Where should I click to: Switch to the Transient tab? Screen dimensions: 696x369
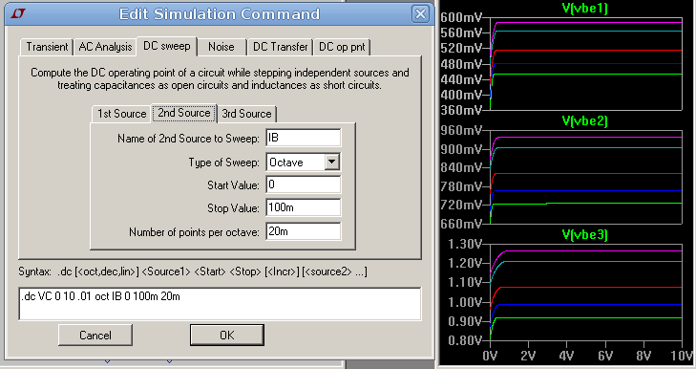47,47
